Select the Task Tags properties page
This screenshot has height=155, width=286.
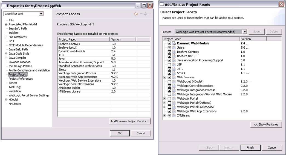(15, 87)
